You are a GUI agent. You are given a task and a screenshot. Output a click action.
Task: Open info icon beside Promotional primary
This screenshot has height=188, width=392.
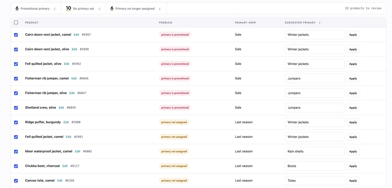[55, 9]
